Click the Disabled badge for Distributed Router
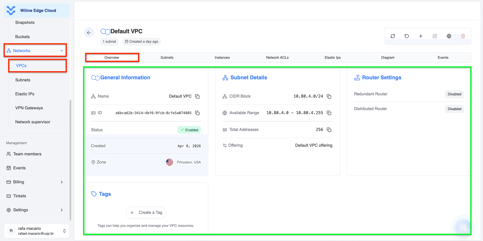This screenshot has height=241, width=483. [x=454, y=109]
